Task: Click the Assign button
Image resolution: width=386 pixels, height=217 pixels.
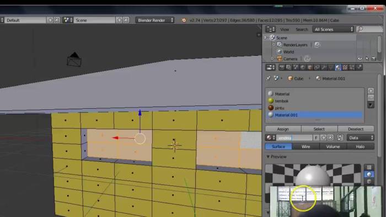Action: 283,129
